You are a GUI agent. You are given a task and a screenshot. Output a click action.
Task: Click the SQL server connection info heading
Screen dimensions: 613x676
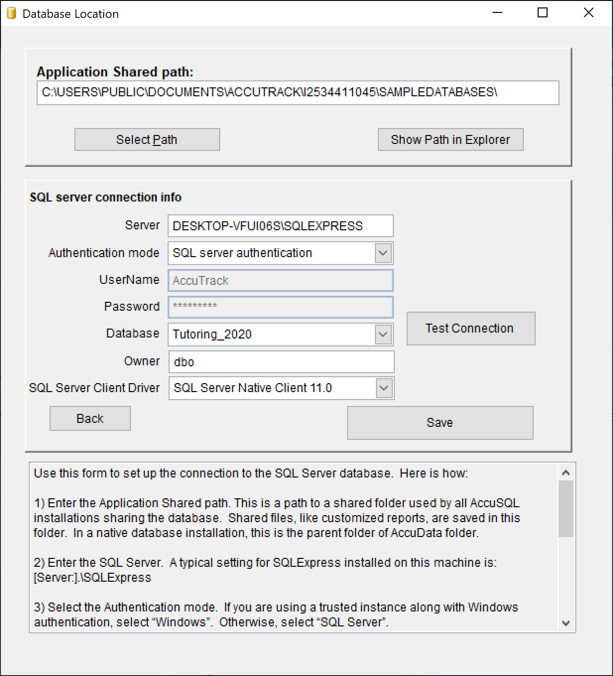(106, 197)
